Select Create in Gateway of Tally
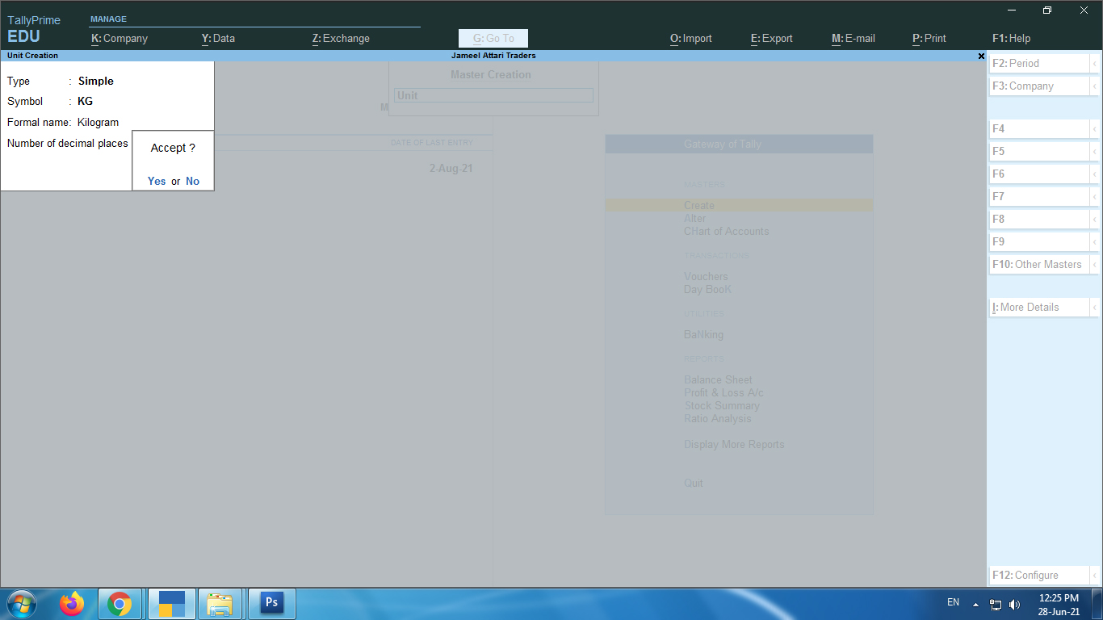The width and height of the screenshot is (1103, 620). click(699, 205)
